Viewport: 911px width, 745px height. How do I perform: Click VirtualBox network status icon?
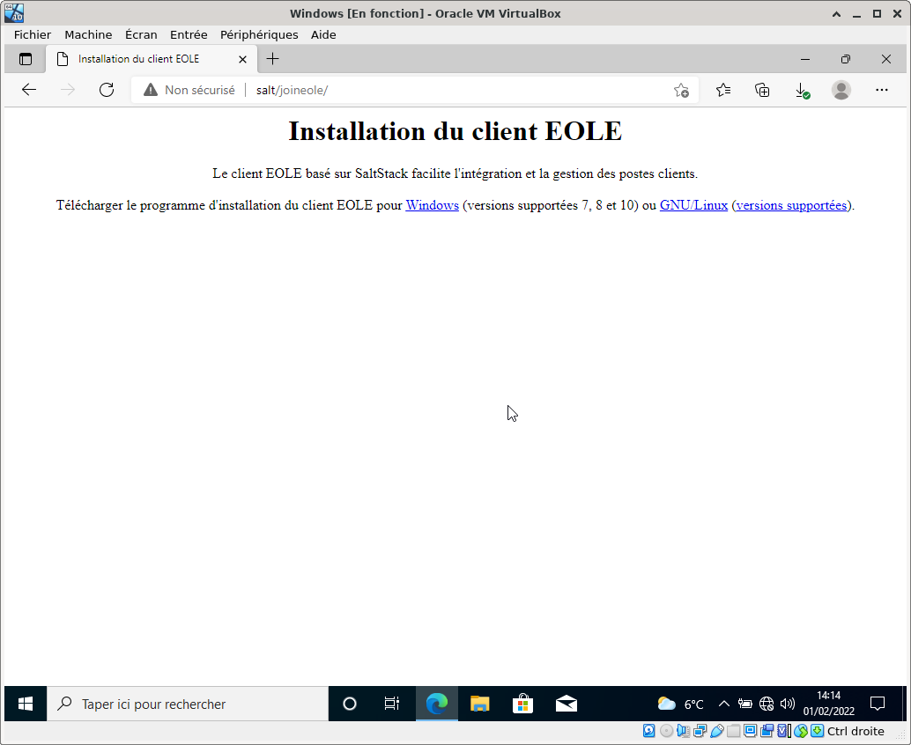coord(700,731)
